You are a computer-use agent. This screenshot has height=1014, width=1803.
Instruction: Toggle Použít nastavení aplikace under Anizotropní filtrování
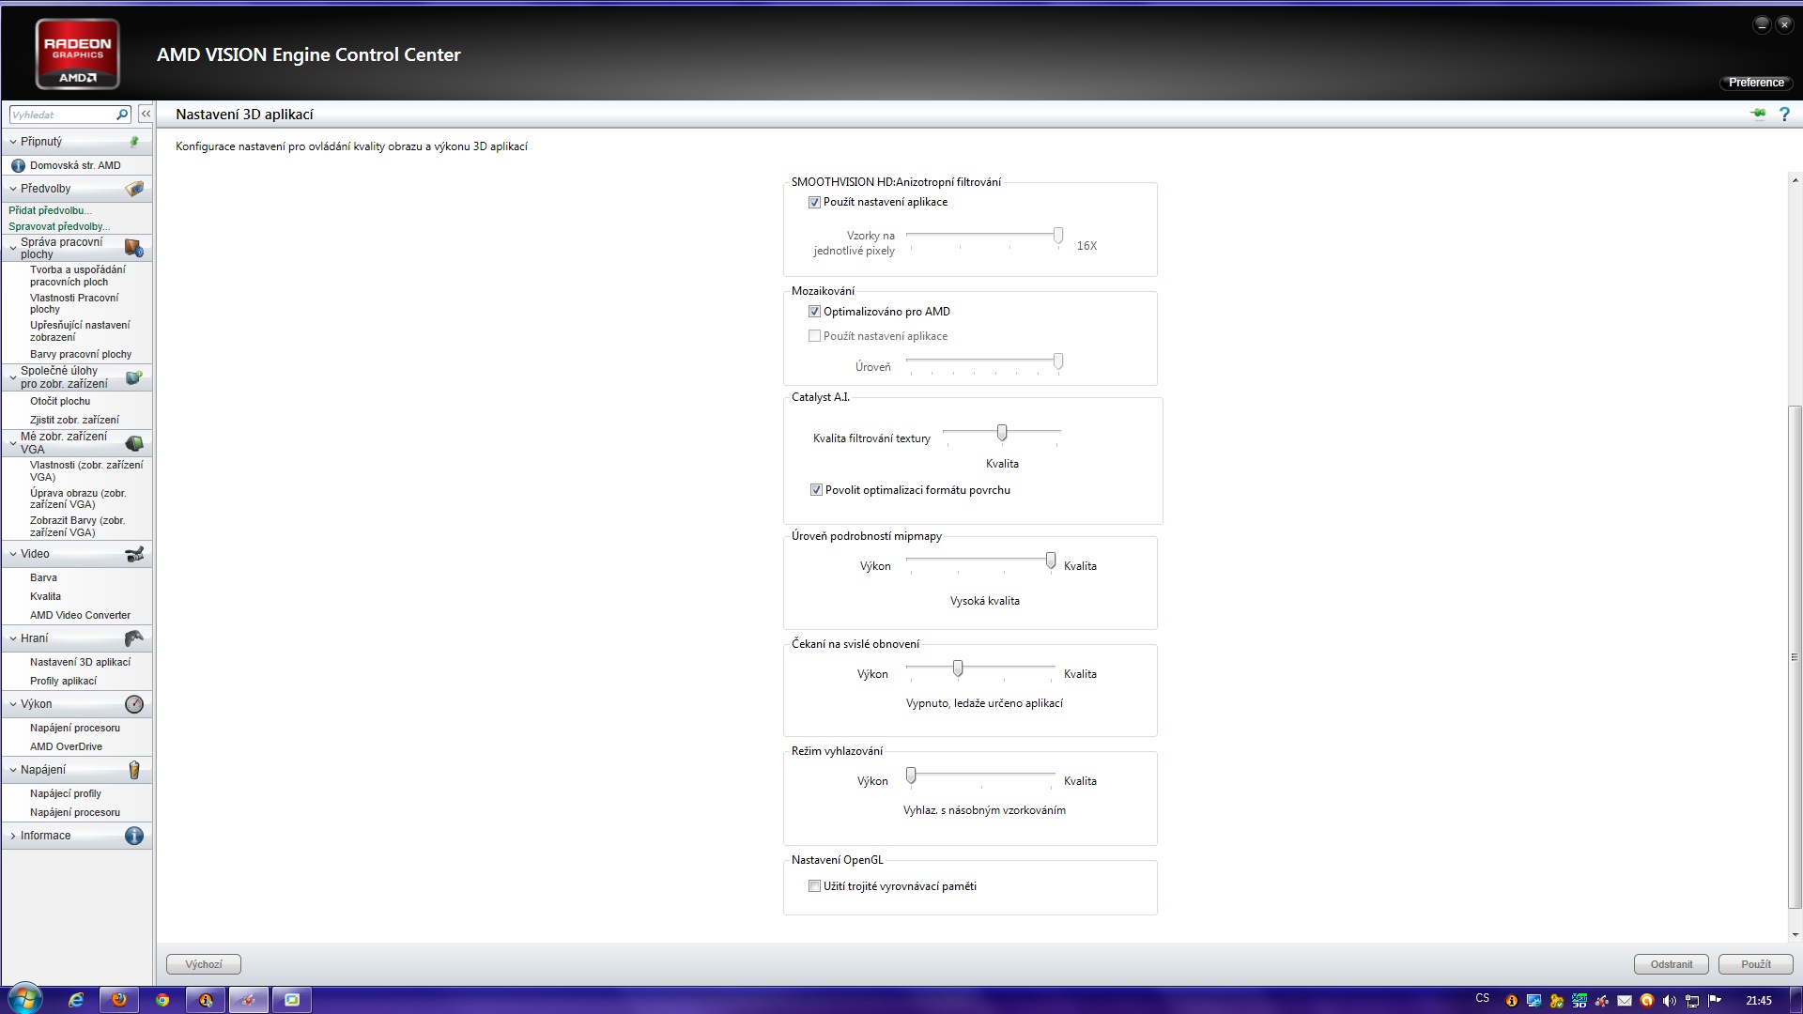[814, 202]
